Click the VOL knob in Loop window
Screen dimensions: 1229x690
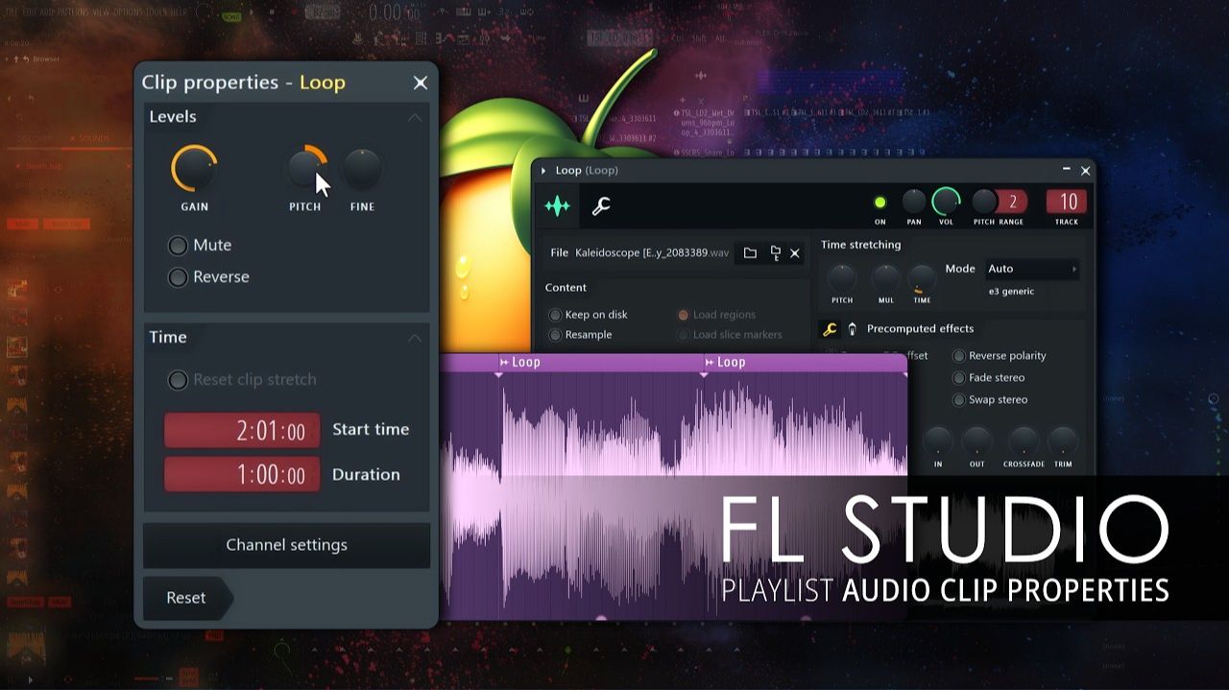coord(946,202)
